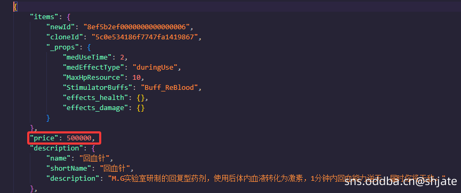Click the long description string text
461x193 pixels.
click(x=277, y=179)
